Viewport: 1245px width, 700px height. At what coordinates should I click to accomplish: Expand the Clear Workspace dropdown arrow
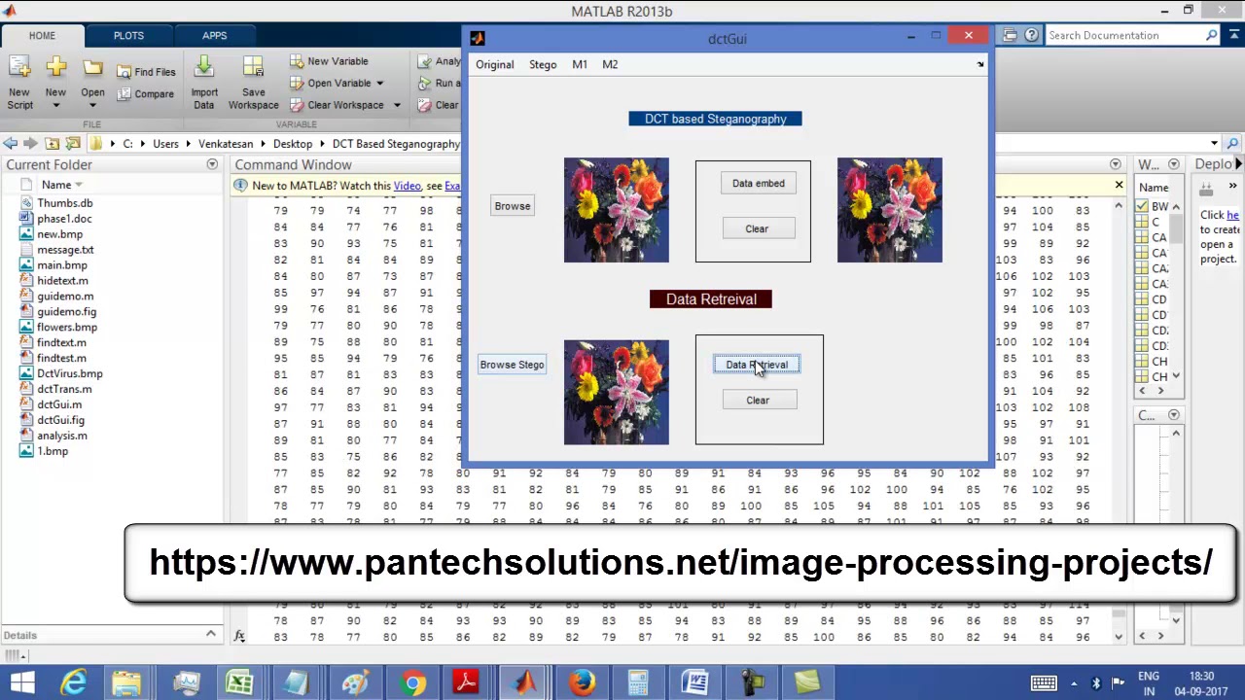pyautogui.click(x=396, y=105)
